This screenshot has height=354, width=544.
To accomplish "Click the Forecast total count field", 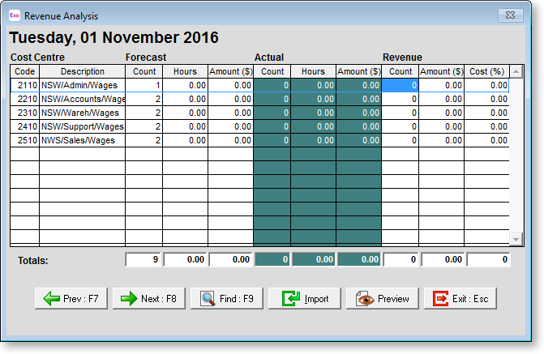I will [x=143, y=260].
